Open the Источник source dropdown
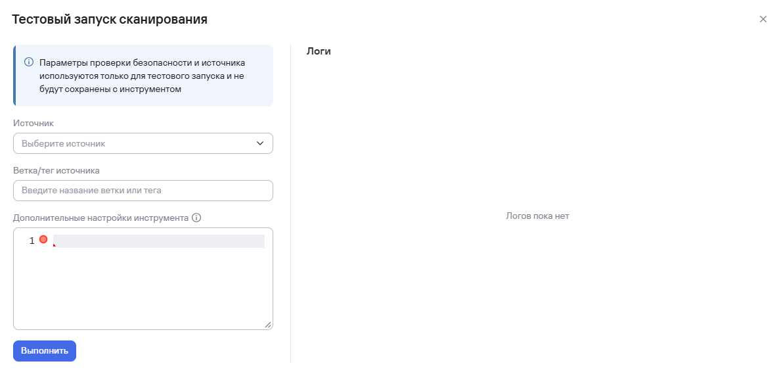The height and width of the screenshot is (374, 781). coord(143,143)
